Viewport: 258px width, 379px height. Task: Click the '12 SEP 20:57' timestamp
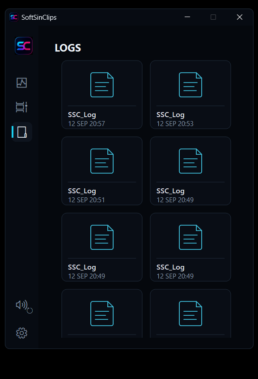[x=86, y=124]
